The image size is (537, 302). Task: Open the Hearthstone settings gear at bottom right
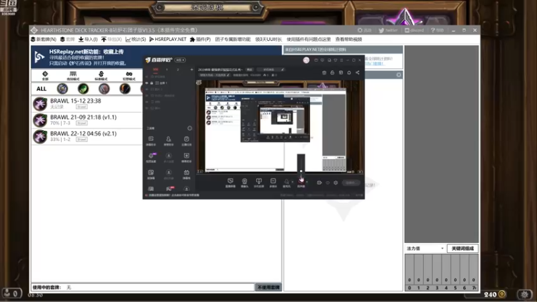(525, 294)
